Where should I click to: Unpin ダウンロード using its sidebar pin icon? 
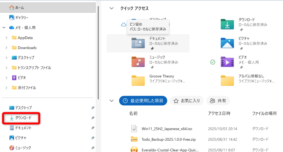[93, 118]
